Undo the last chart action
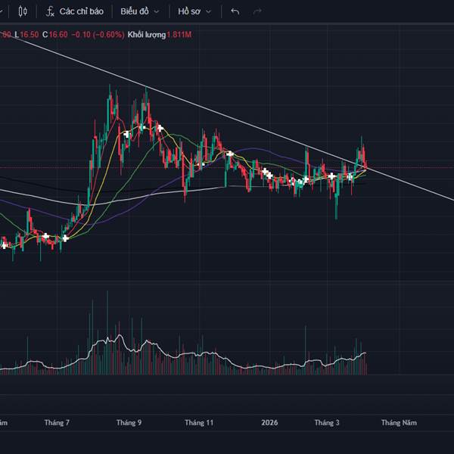454x454 pixels. (235, 12)
